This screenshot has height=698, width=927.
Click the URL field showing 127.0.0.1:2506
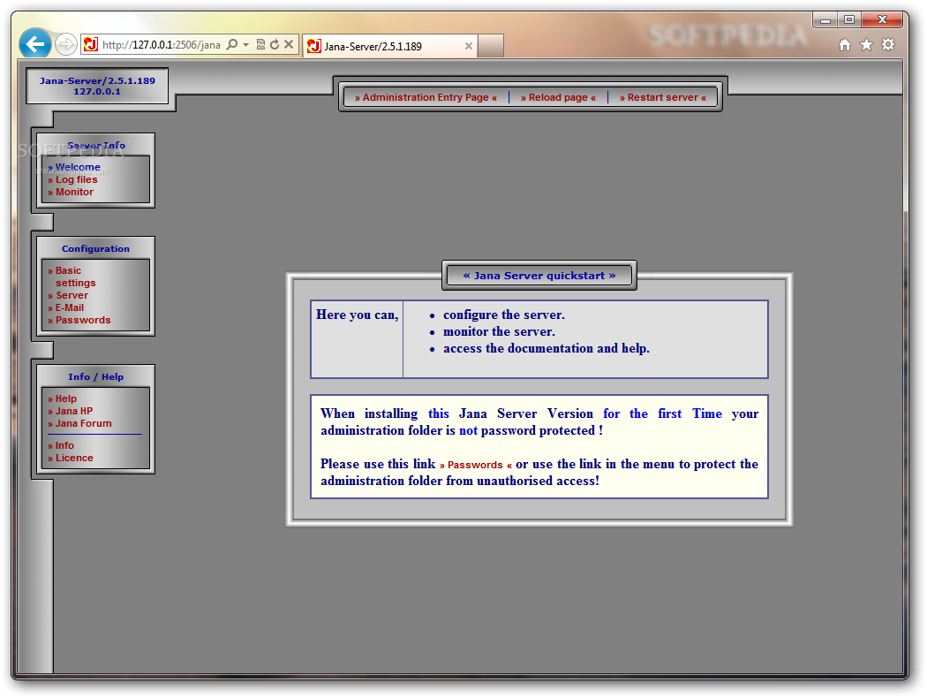coord(162,45)
